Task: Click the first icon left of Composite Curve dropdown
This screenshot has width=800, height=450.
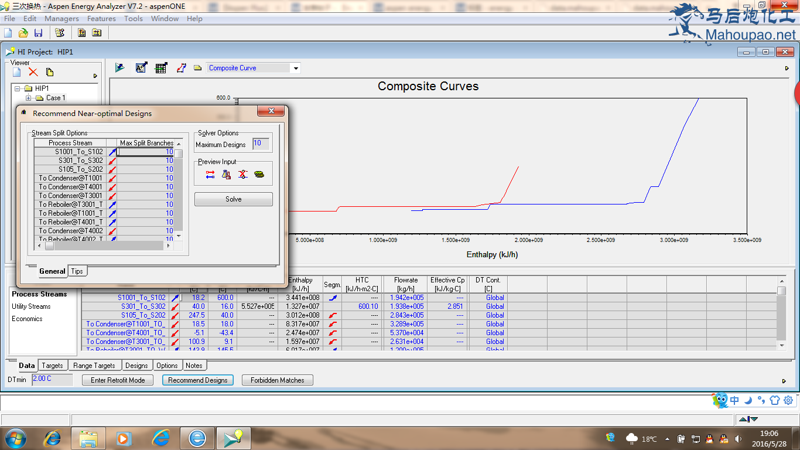Action: point(120,68)
